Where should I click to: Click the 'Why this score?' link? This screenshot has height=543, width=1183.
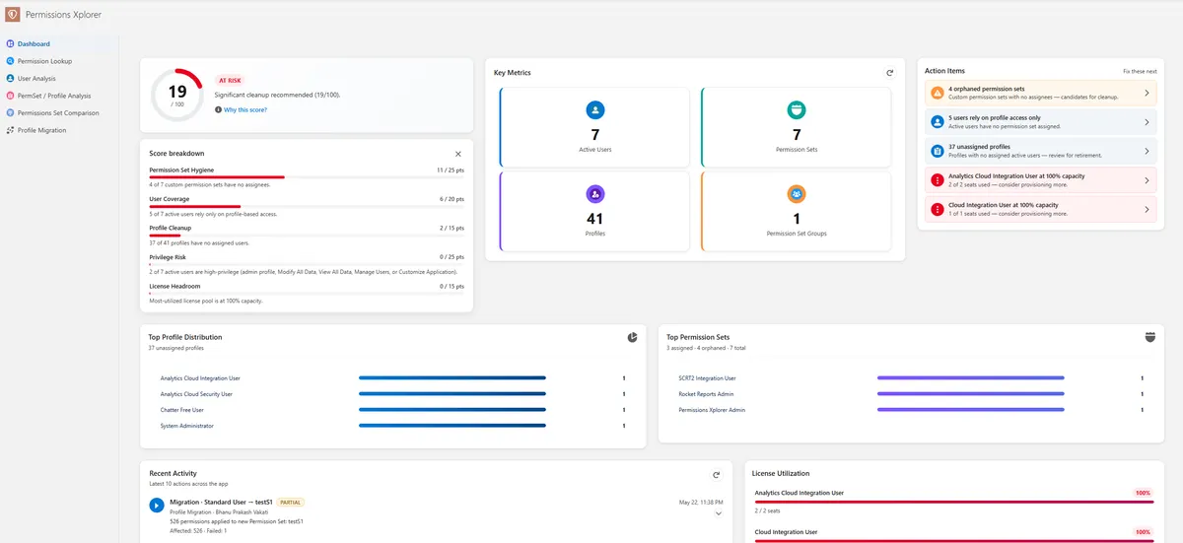pyautogui.click(x=245, y=110)
